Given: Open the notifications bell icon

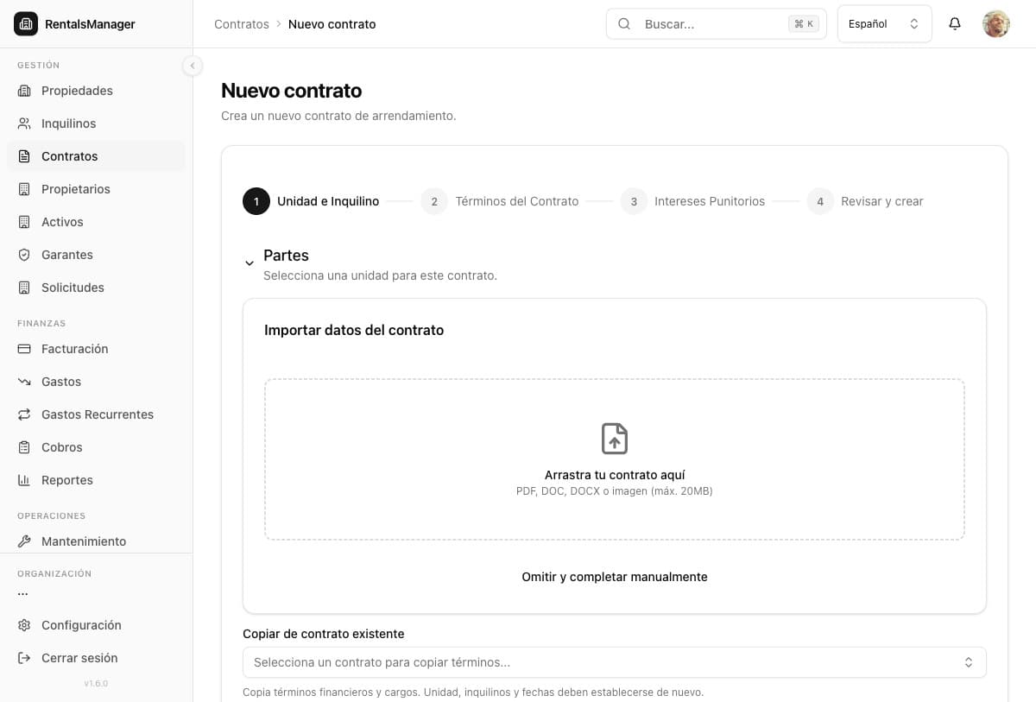Looking at the screenshot, I should click(954, 24).
